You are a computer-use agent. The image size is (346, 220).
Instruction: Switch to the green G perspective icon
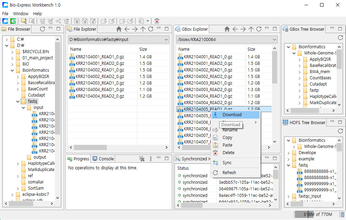(x=13, y=21)
